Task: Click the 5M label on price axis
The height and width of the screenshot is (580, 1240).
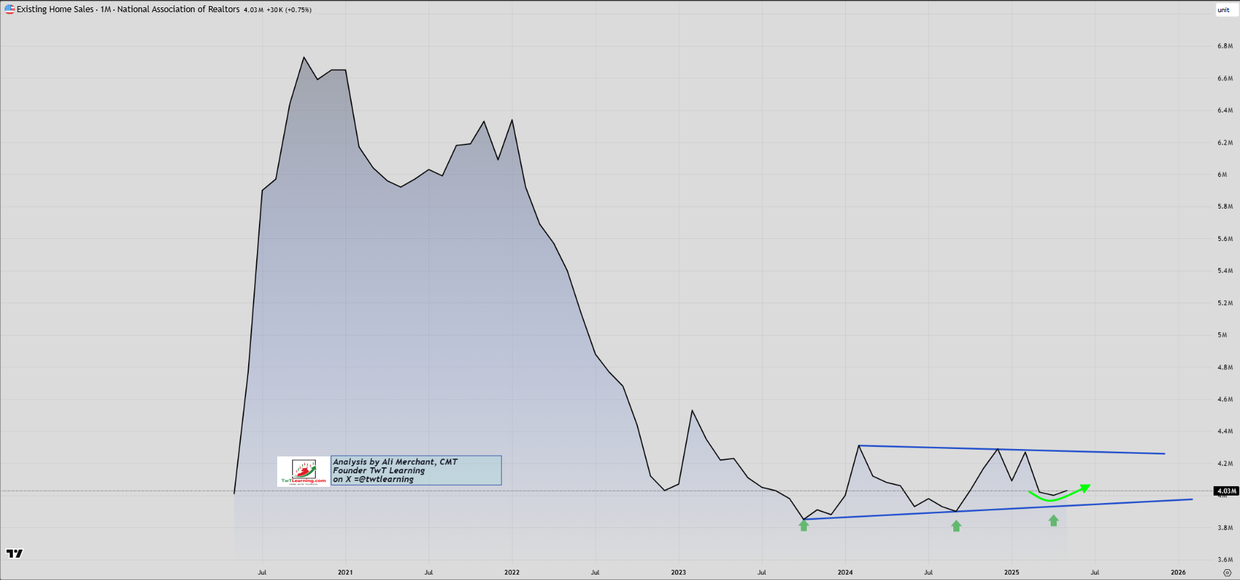Action: click(x=1222, y=335)
